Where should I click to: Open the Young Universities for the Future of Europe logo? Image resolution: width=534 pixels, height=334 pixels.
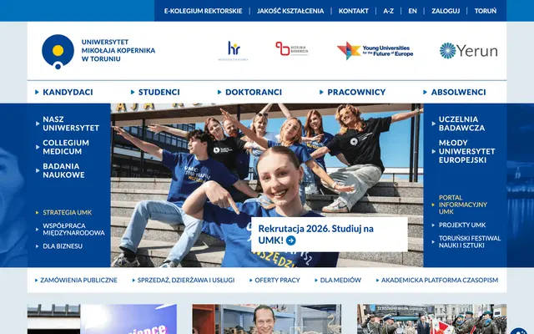375,51
